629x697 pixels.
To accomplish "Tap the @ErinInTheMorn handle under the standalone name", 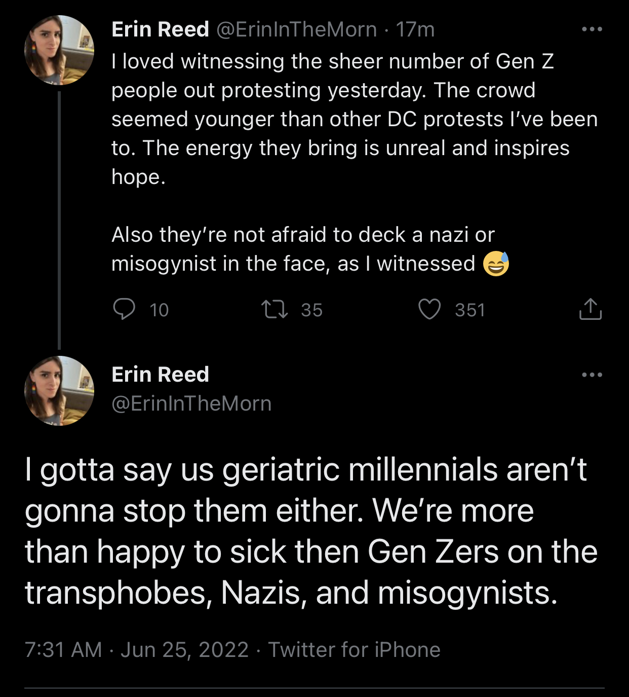I will pyautogui.click(x=191, y=403).
